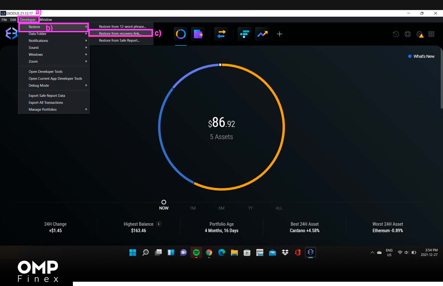The height and width of the screenshot is (286, 443).
Task: Open the Exchange arrows icon
Action: 222,34
